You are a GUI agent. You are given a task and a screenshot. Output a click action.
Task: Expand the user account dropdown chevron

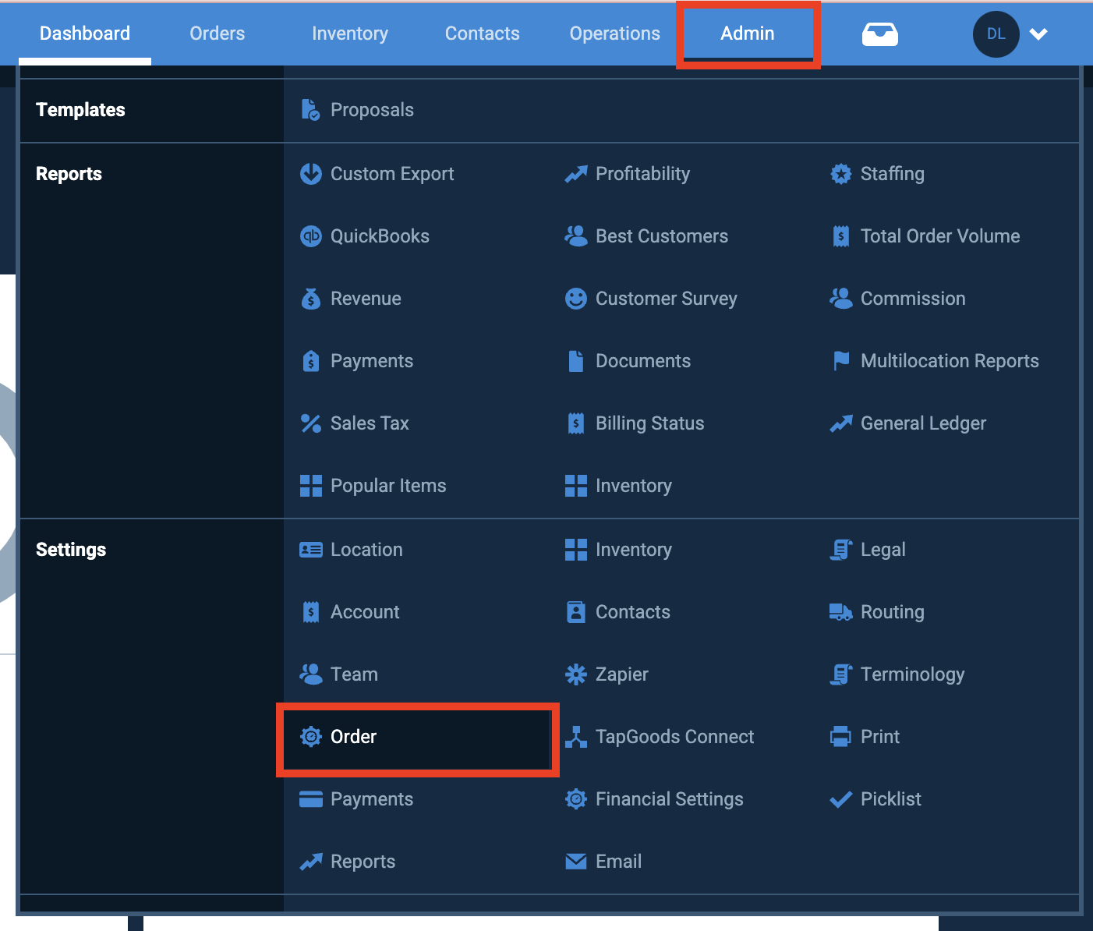point(1038,34)
